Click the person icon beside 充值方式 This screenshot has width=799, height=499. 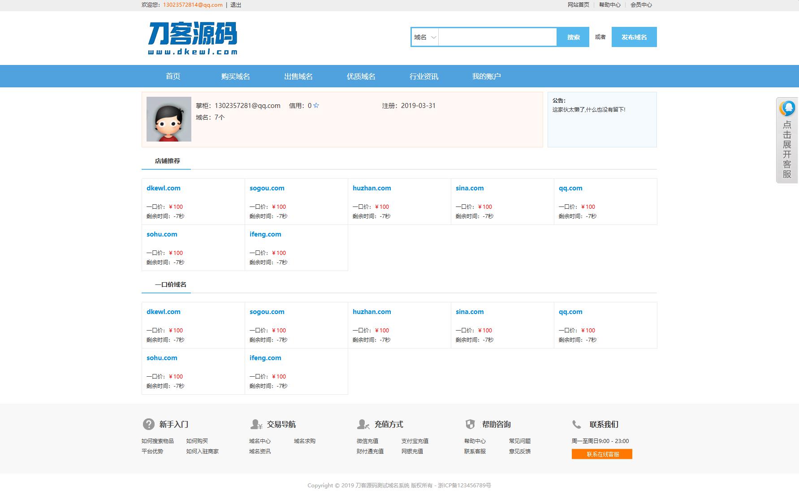point(363,424)
